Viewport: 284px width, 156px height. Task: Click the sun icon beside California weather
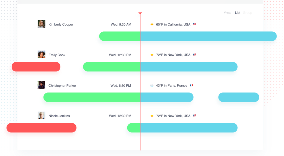pos(152,24)
